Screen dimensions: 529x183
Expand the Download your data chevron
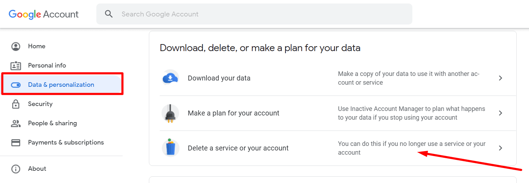pyautogui.click(x=501, y=78)
